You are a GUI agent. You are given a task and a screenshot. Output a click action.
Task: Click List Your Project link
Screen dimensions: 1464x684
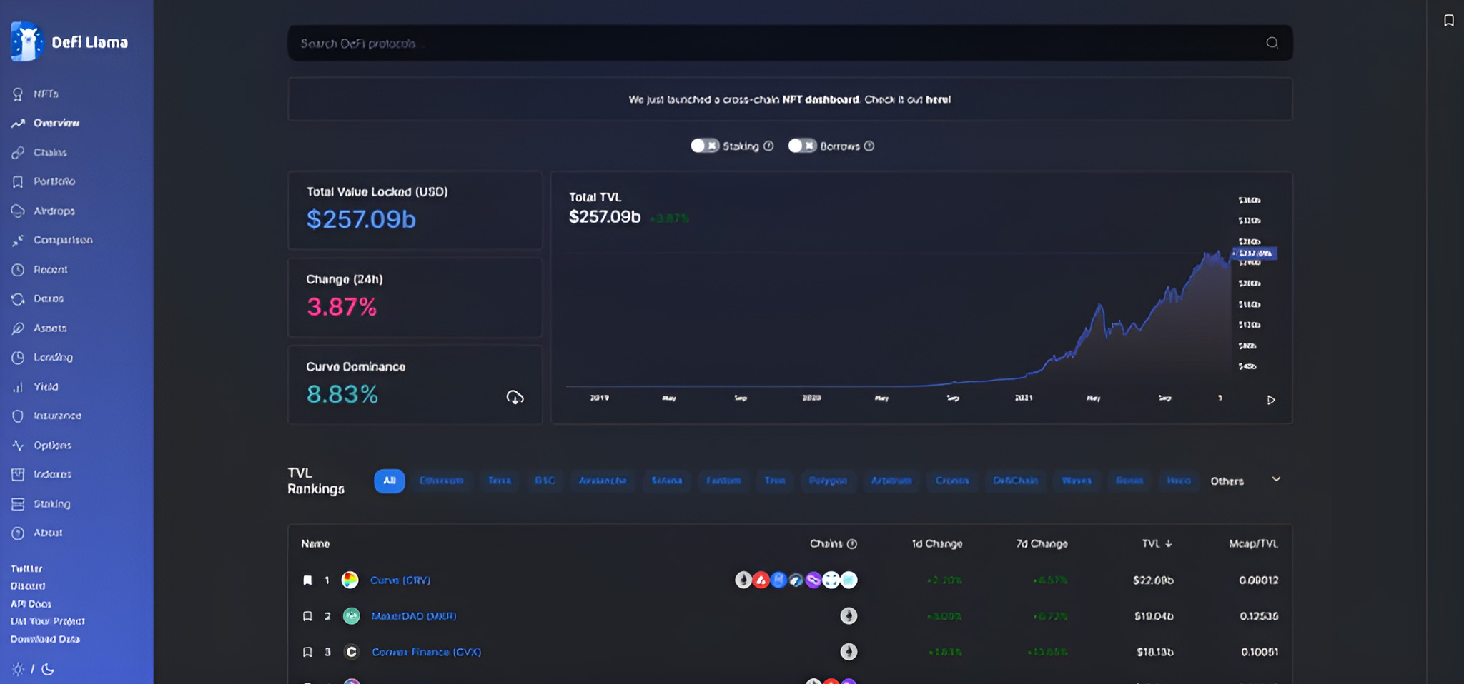tap(47, 621)
